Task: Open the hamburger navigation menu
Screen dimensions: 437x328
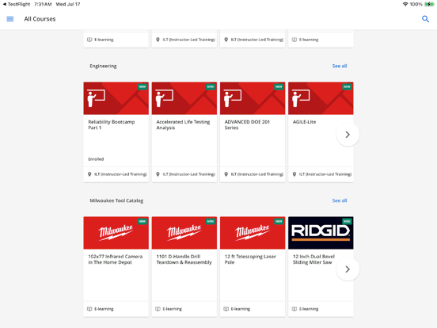Action: (x=10, y=19)
